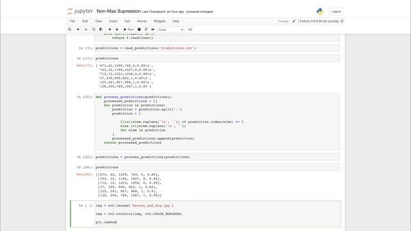Cut selected cells with scissors icon
This screenshot has width=411, height=231.
pos(86,30)
